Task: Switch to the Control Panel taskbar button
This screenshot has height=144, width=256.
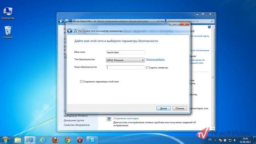Action: click(30, 140)
